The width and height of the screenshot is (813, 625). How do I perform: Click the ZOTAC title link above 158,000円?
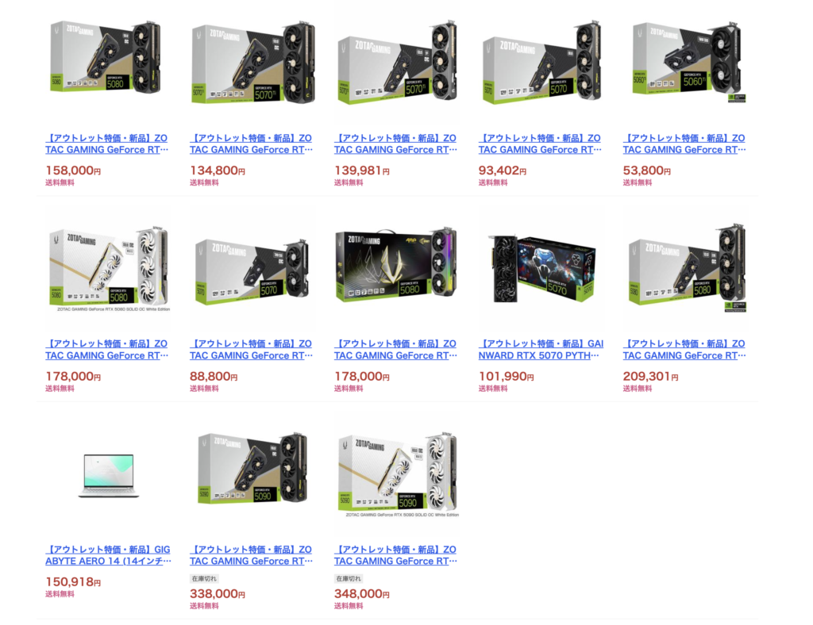tap(107, 144)
